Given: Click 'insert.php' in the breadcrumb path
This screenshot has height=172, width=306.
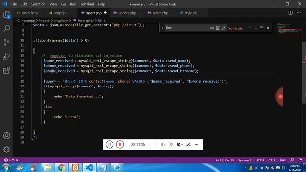Looking at the screenshot, I should pos(86,21).
